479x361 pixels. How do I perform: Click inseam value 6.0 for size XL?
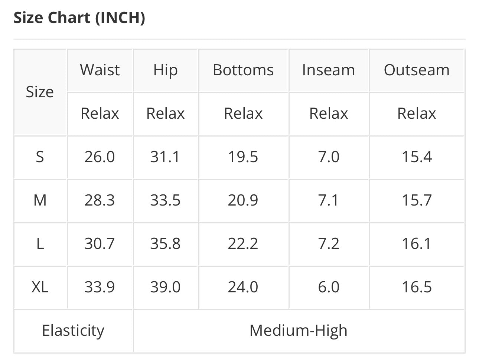click(x=329, y=287)
